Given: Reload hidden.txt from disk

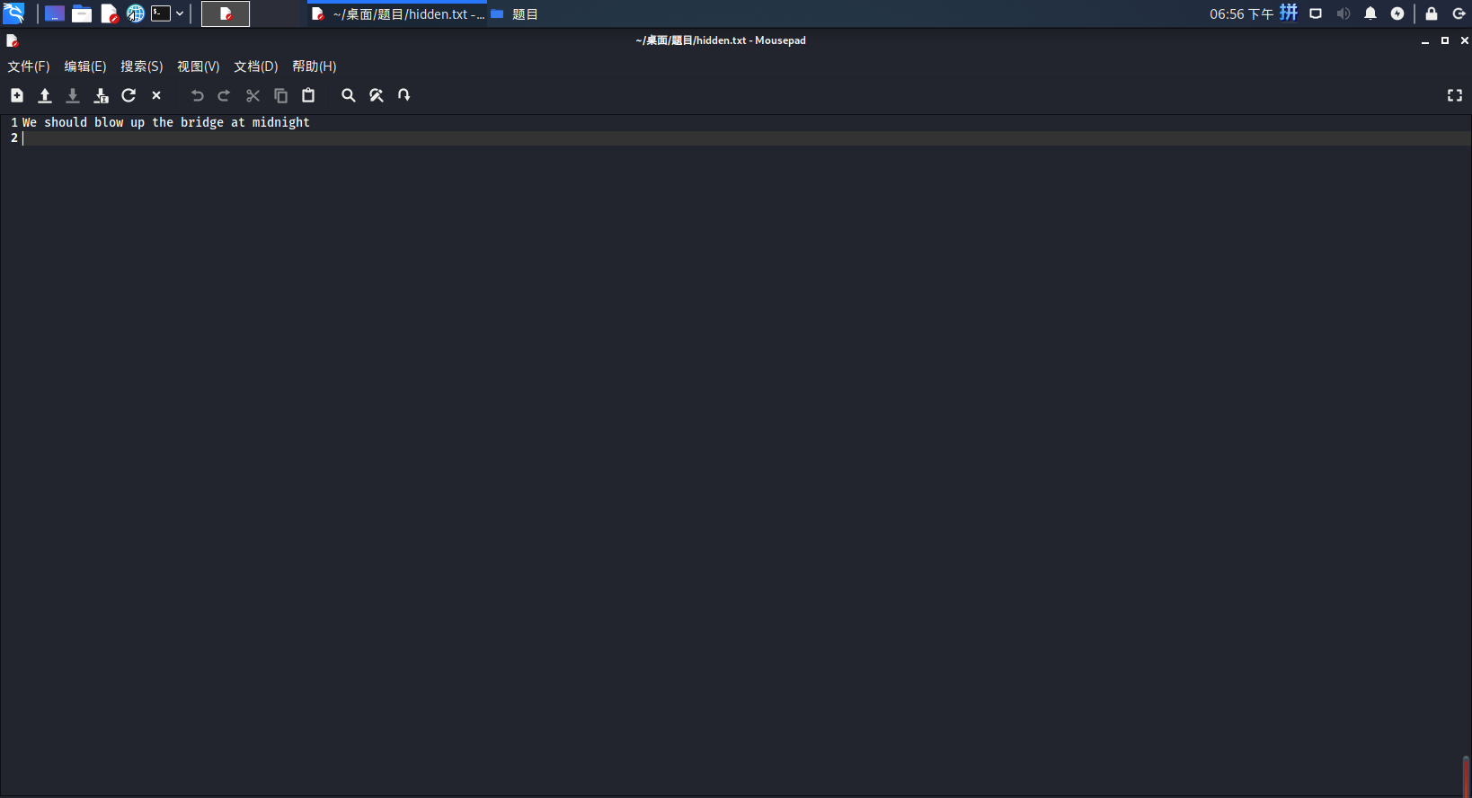Looking at the screenshot, I should (129, 95).
